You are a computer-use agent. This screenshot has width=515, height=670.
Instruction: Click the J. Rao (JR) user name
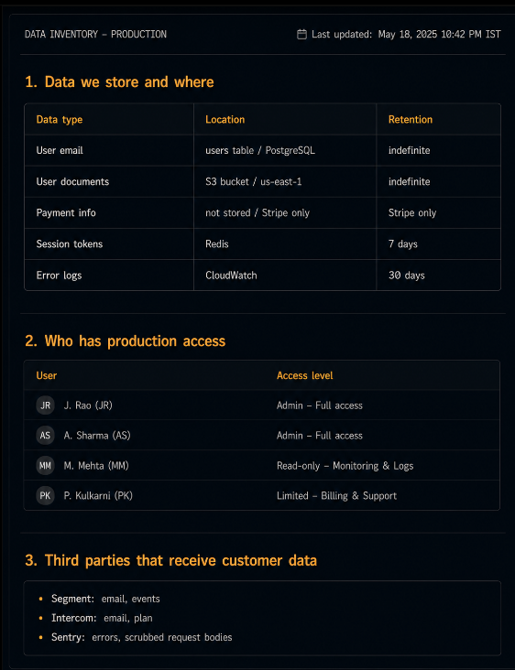pyautogui.click(x=88, y=405)
